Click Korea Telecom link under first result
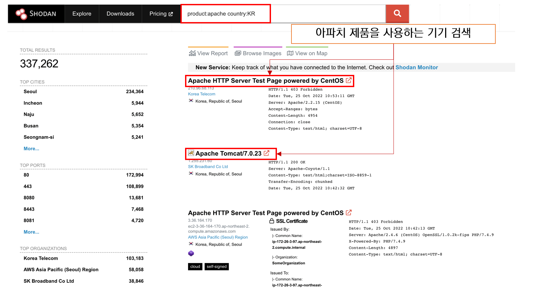Screen dimensions: 537x297 pyautogui.click(x=202, y=94)
